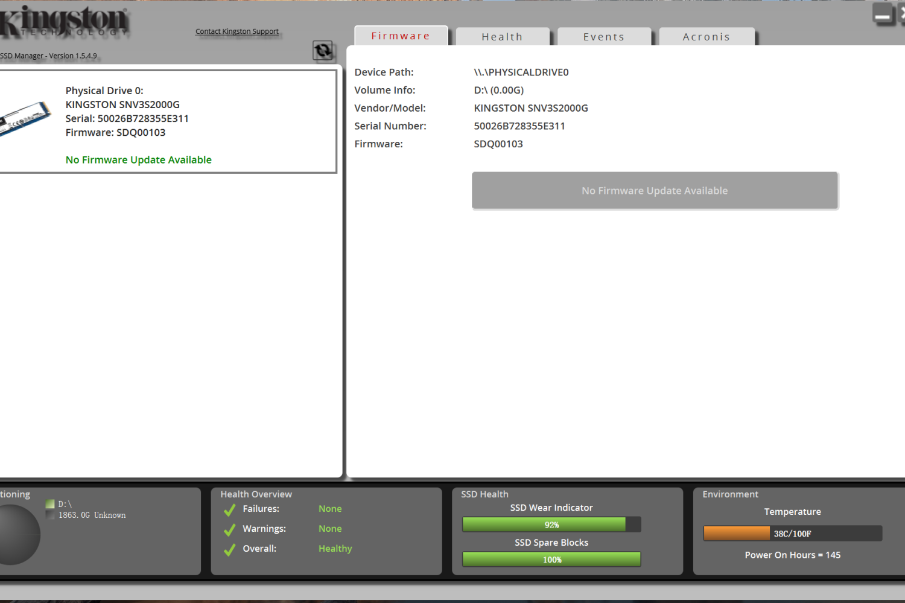Minimize the SSD Manager window
This screenshot has width=905, height=603.
[883, 14]
